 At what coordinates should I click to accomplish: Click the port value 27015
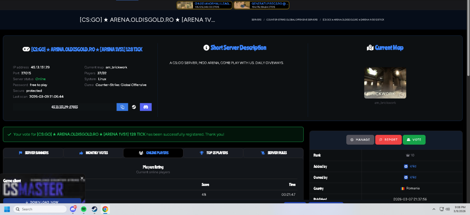pyautogui.click(x=26, y=73)
